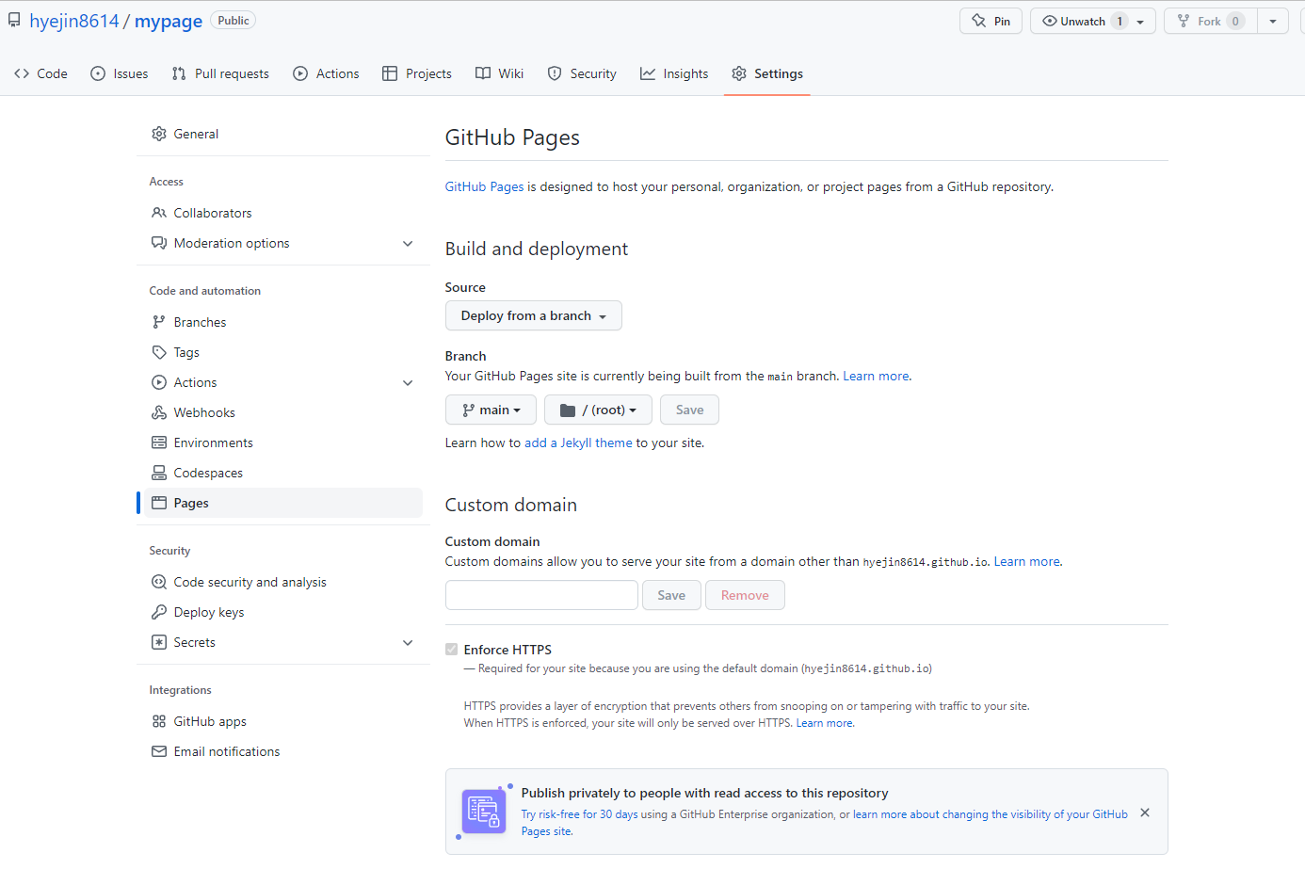Viewport: 1305px width, 885px height.
Task: Click the Email notifications envelope icon
Action: [159, 751]
